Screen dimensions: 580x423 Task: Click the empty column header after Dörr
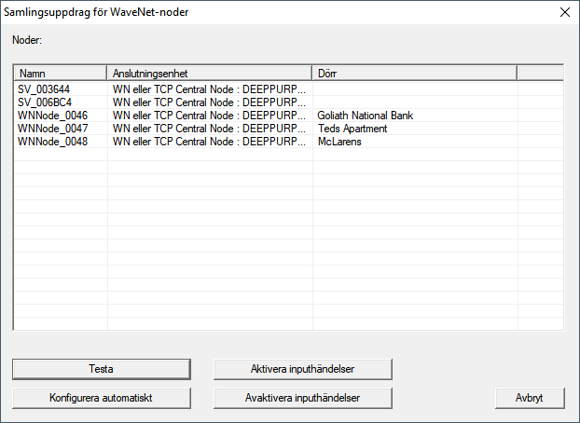click(539, 73)
